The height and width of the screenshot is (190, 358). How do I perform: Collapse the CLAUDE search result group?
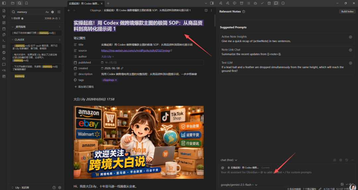pos(13,40)
